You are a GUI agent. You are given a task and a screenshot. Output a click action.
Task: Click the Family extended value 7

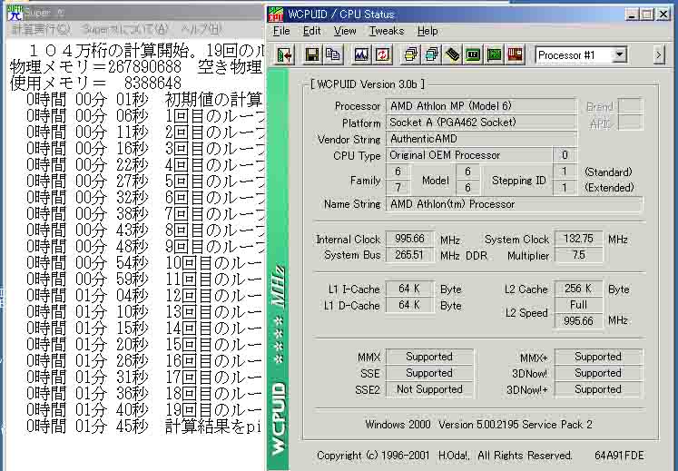click(x=398, y=188)
